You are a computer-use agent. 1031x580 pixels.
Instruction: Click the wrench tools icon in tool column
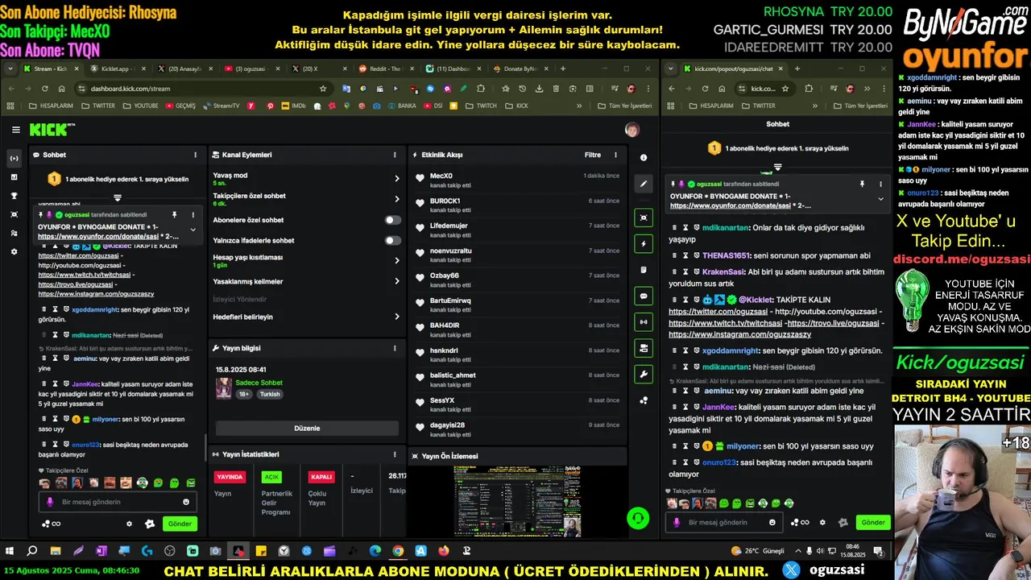(643, 374)
